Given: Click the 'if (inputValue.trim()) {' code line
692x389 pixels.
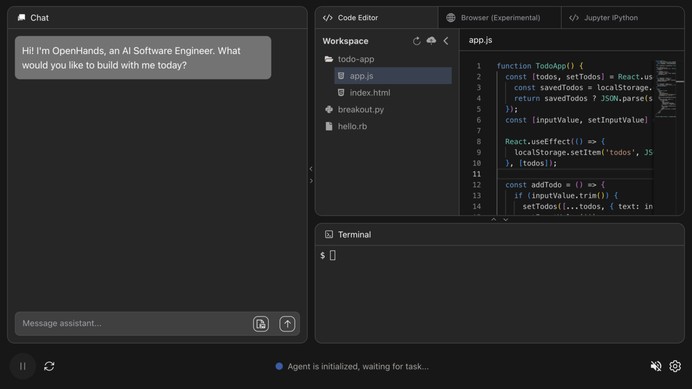Looking at the screenshot, I should tap(566, 196).
